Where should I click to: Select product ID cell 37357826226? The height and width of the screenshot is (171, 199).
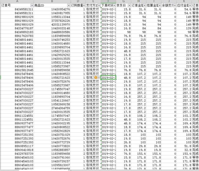[52, 21]
